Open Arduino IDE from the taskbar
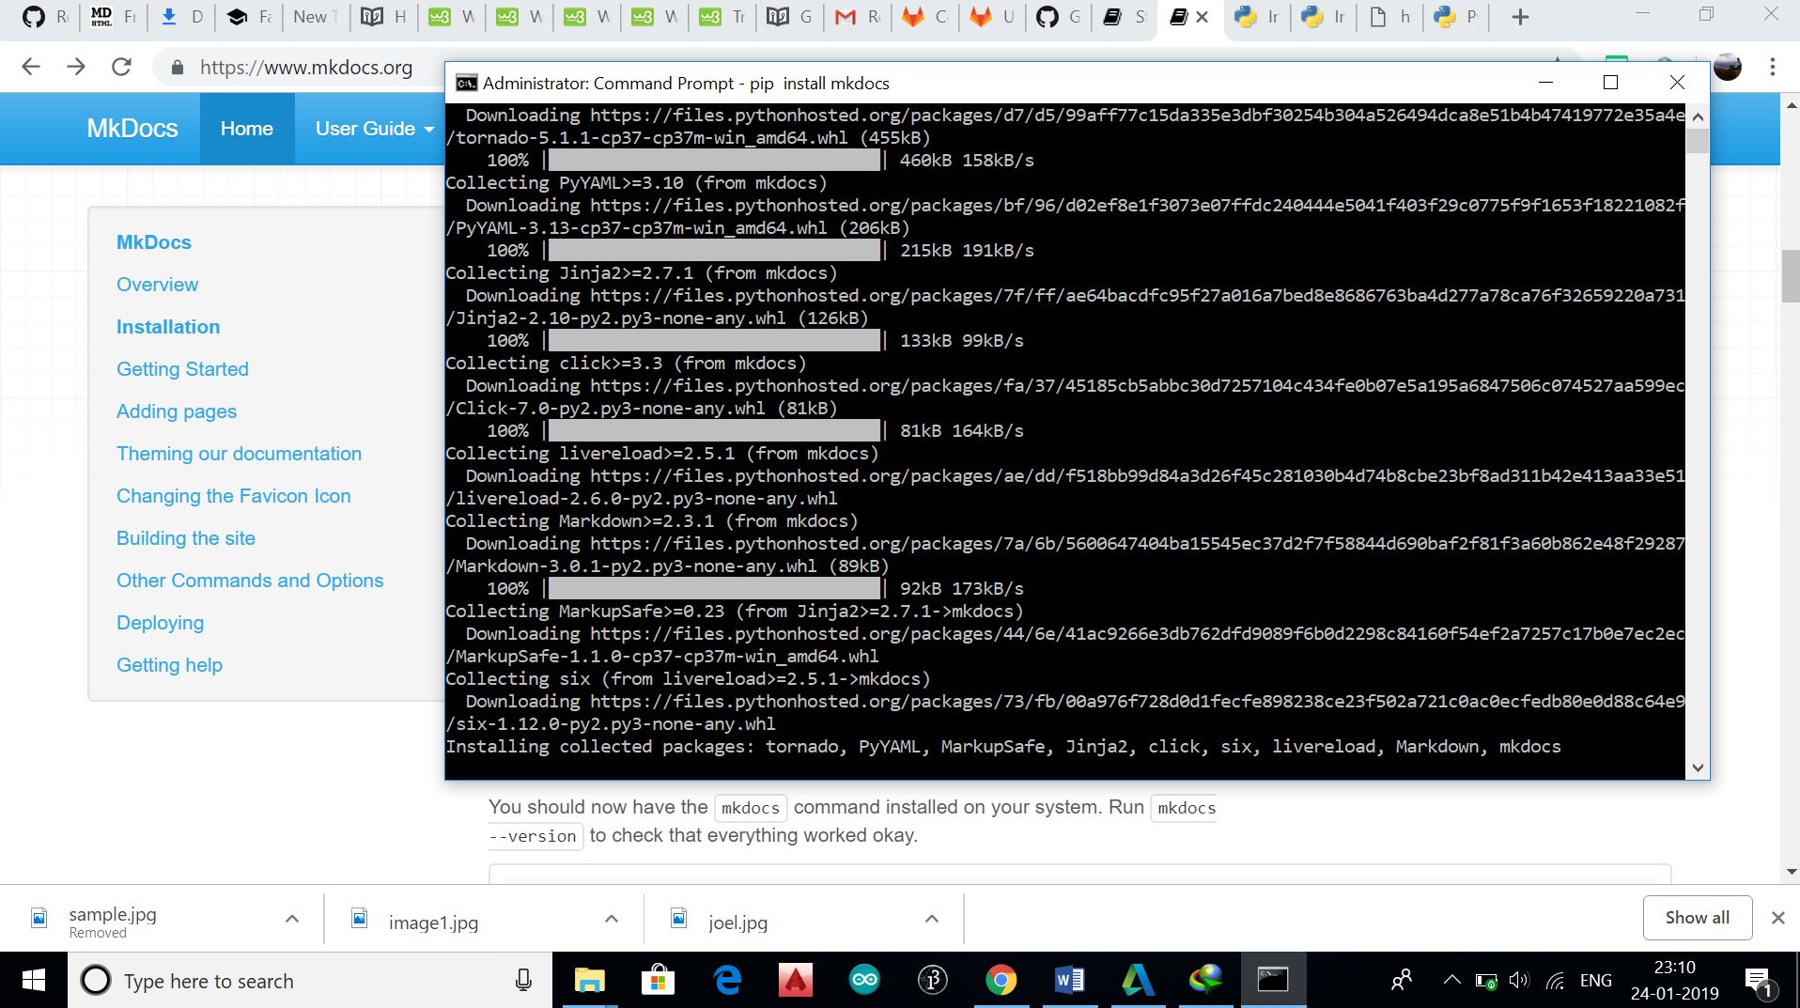 click(864, 981)
